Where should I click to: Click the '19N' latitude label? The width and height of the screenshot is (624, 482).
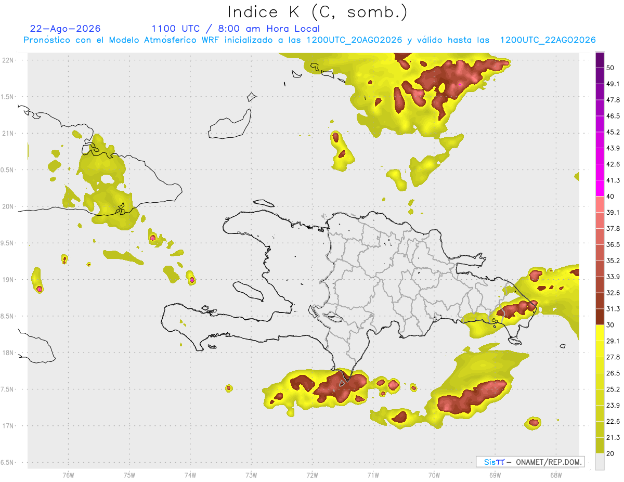[x=9, y=279]
